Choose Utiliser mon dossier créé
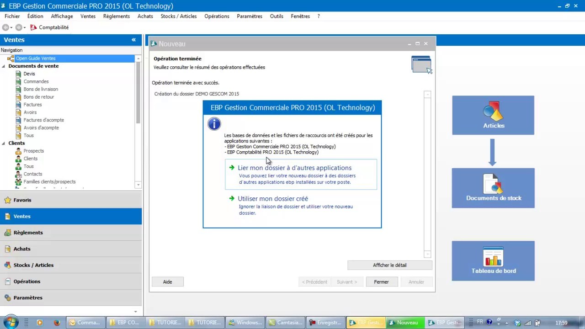The width and height of the screenshot is (585, 329). (x=301, y=205)
